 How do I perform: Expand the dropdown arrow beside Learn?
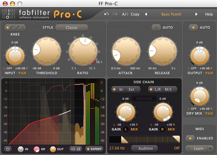(x=210, y=148)
